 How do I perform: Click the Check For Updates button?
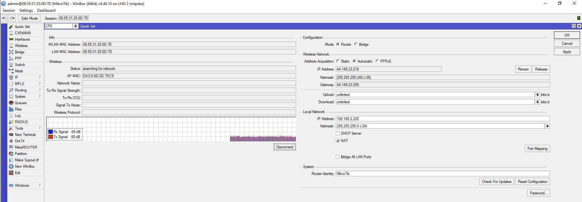coord(496,182)
